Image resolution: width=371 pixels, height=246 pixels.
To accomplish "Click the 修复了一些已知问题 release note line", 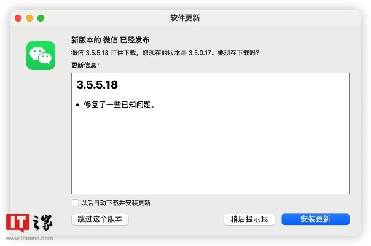I will pyautogui.click(x=119, y=105).
